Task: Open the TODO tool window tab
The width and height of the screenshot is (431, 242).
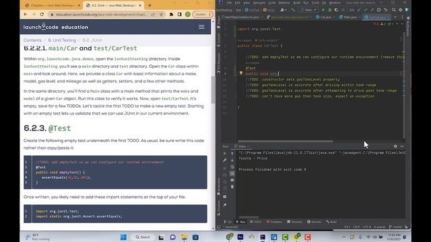Action: (x=256, y=222)
